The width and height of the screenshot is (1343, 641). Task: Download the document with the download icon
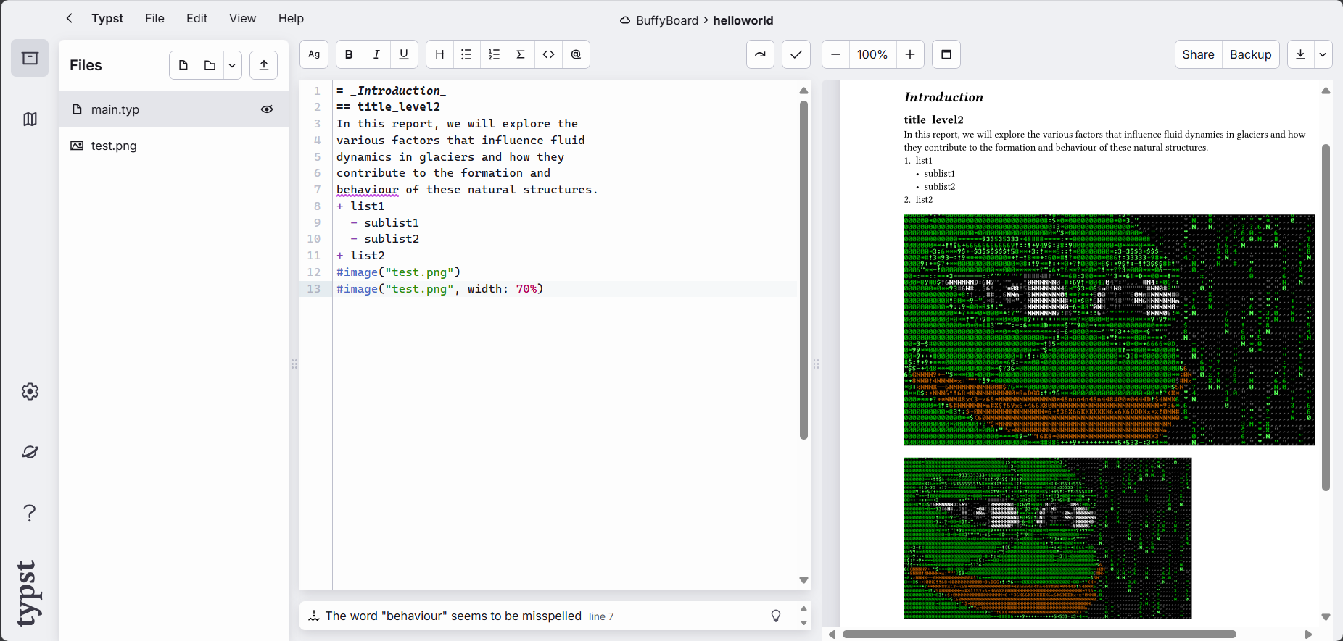[x=1300, y=54]
